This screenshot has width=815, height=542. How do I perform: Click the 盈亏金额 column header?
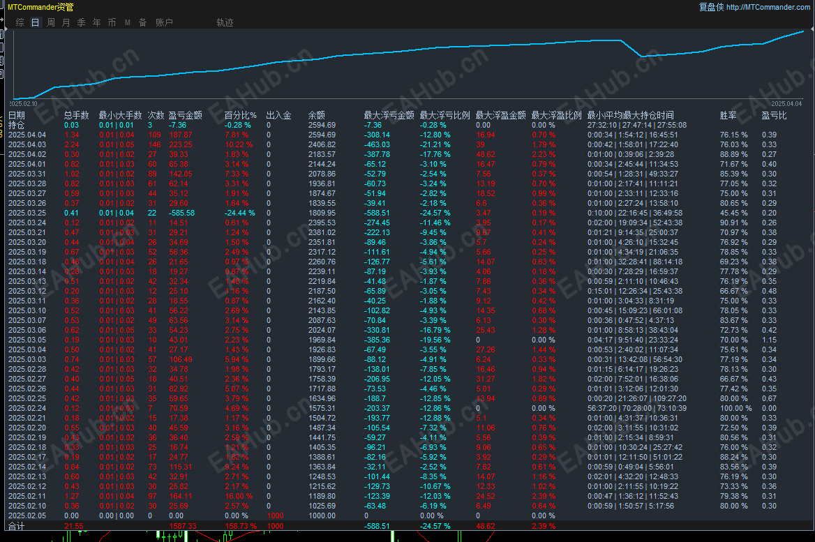pyautogui.click(x=185, y=115)
